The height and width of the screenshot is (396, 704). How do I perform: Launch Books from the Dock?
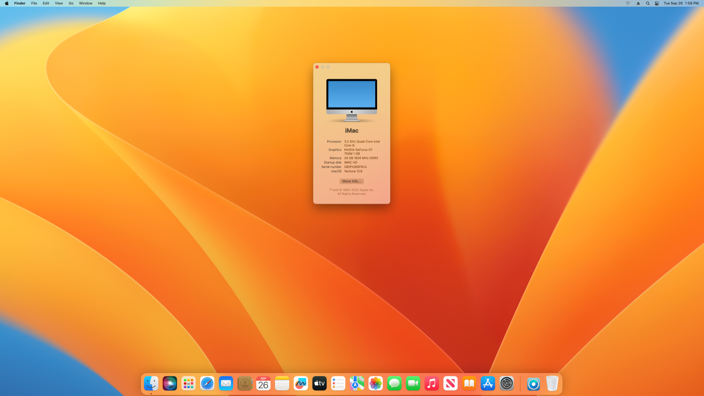469,384
